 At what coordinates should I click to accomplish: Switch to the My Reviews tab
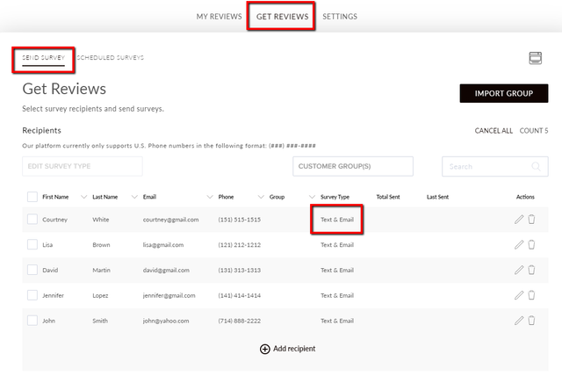coord(219,17)
